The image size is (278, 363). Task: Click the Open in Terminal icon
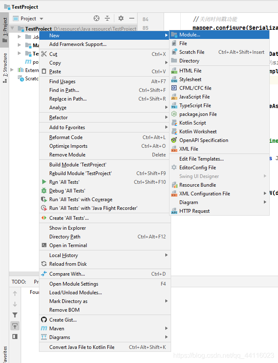[x=44, y=245]
